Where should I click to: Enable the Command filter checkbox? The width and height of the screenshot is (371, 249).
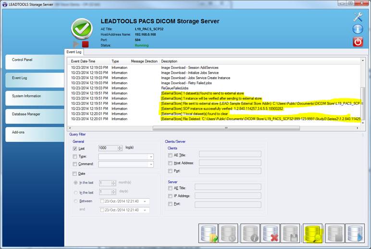click(75, 164)
